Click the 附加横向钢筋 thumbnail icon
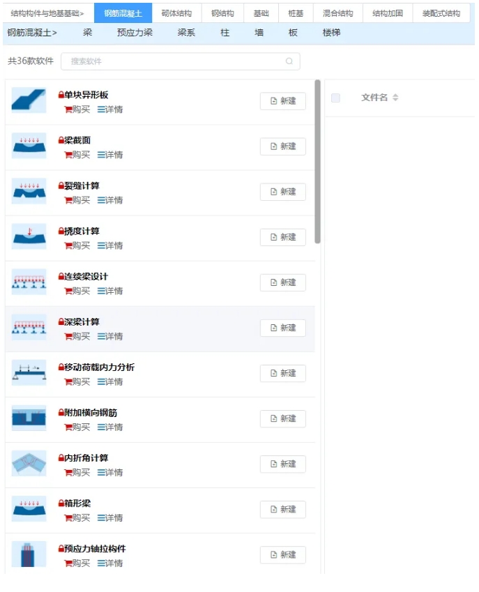Screen dimensions: 479x592 coord(29,418)
